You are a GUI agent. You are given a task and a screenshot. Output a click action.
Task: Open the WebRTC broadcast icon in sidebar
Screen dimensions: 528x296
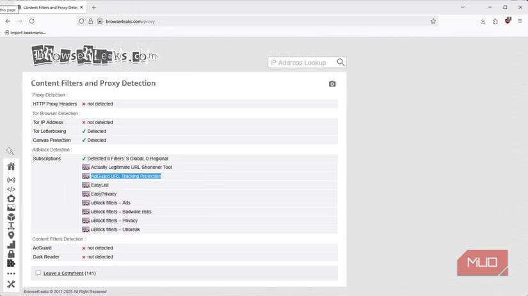click(11, 180)
